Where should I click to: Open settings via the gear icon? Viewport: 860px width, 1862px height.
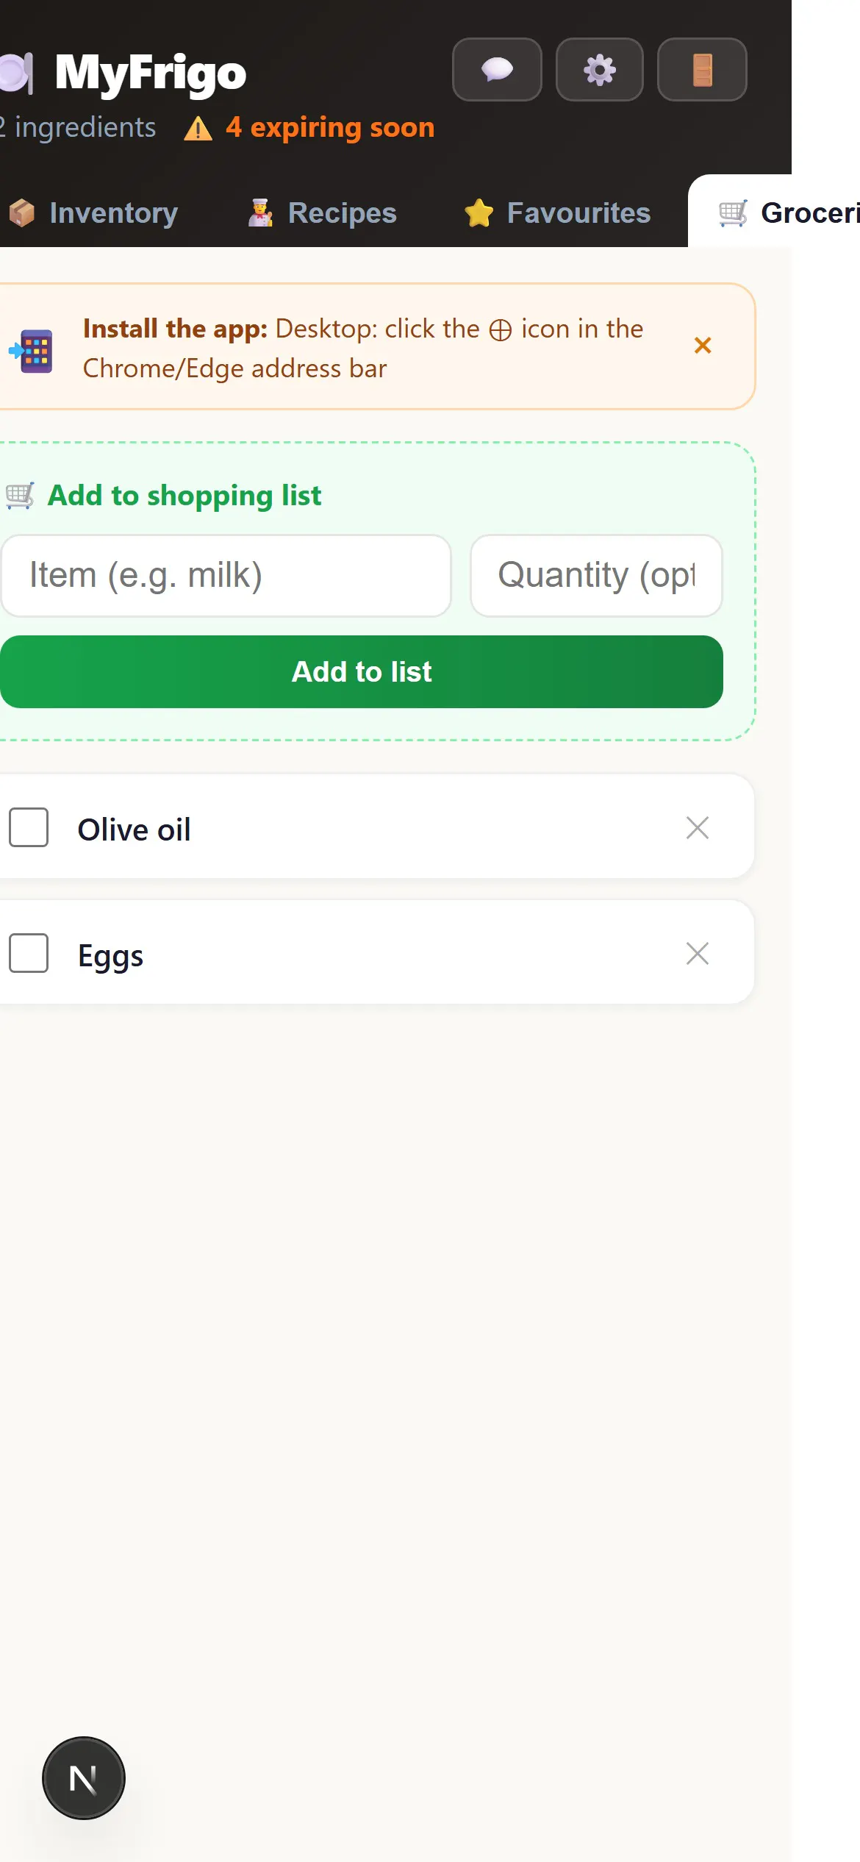click(600, 70)
